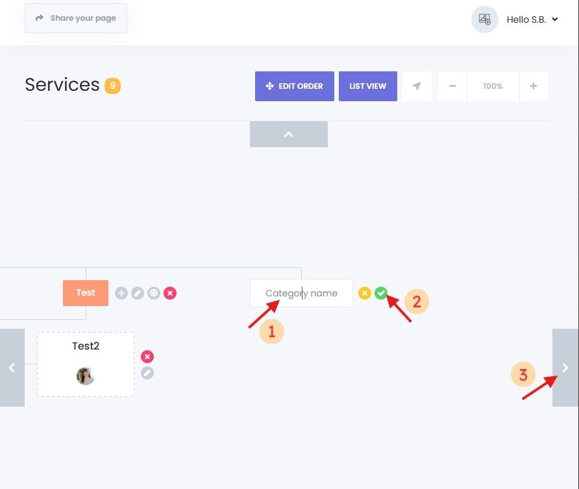Click the globe icon beside Test category

154,293
